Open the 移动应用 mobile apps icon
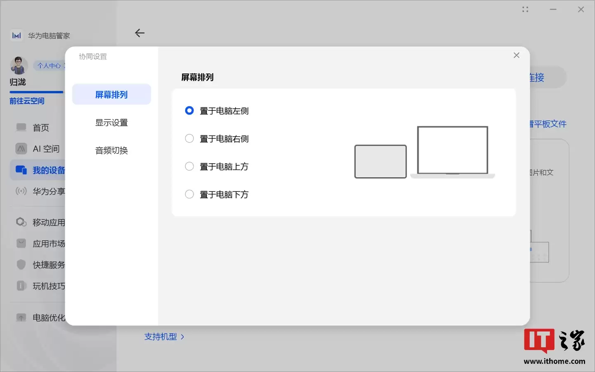 (21, 222)
